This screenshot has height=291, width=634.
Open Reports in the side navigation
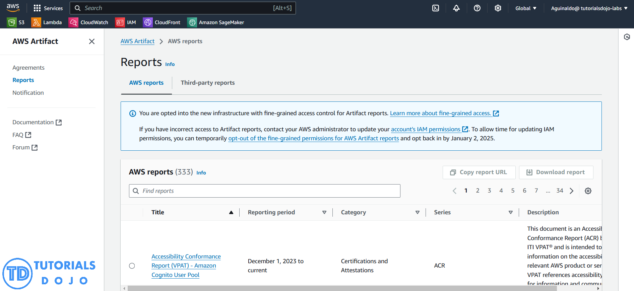(x=23, y=80)
